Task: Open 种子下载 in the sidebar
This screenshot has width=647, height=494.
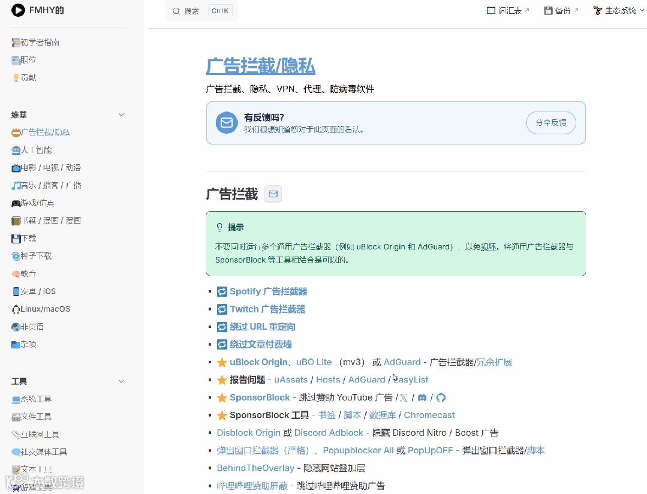Action: [32, 256]
